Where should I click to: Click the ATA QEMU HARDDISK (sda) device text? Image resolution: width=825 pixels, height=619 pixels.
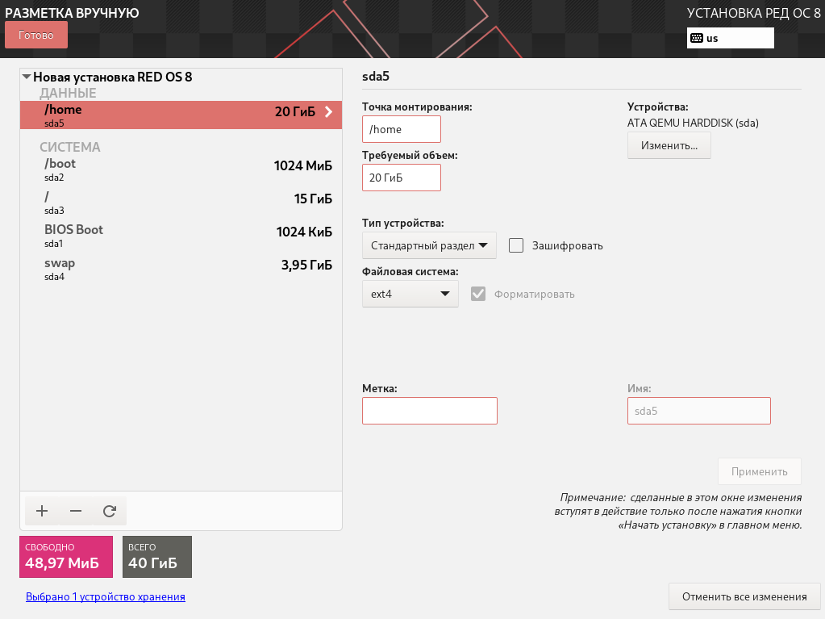(x=693, y=123)
